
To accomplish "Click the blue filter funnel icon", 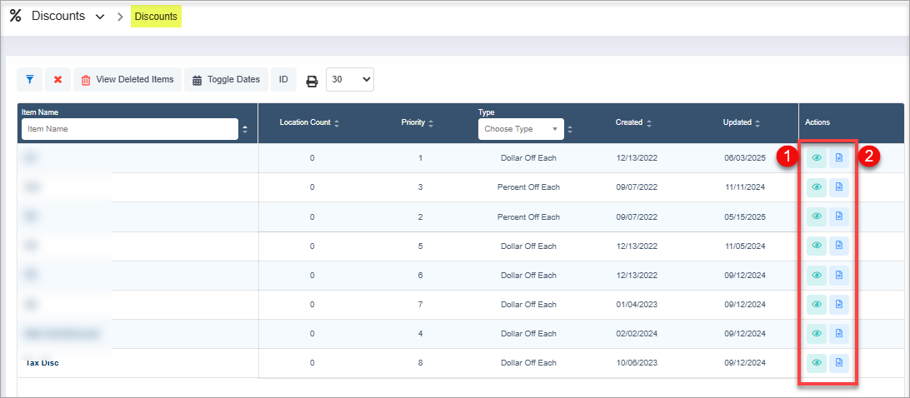I will coord(29,80).
